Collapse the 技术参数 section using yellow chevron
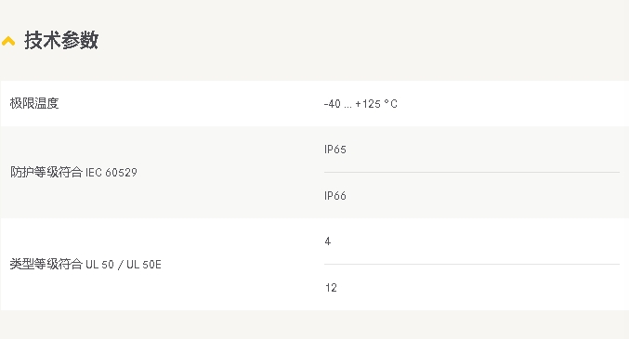Viewport: 629px width, 339px height. coord(8,41)
